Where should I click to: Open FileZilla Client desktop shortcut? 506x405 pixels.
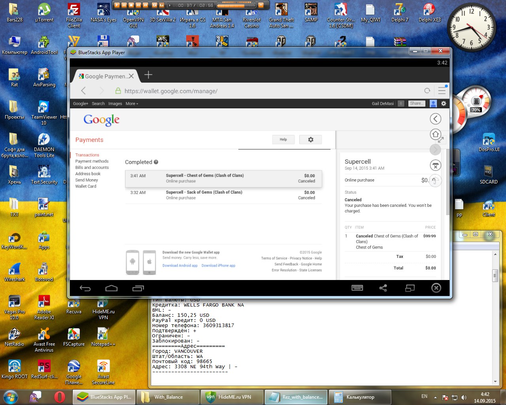click(74, 15)
